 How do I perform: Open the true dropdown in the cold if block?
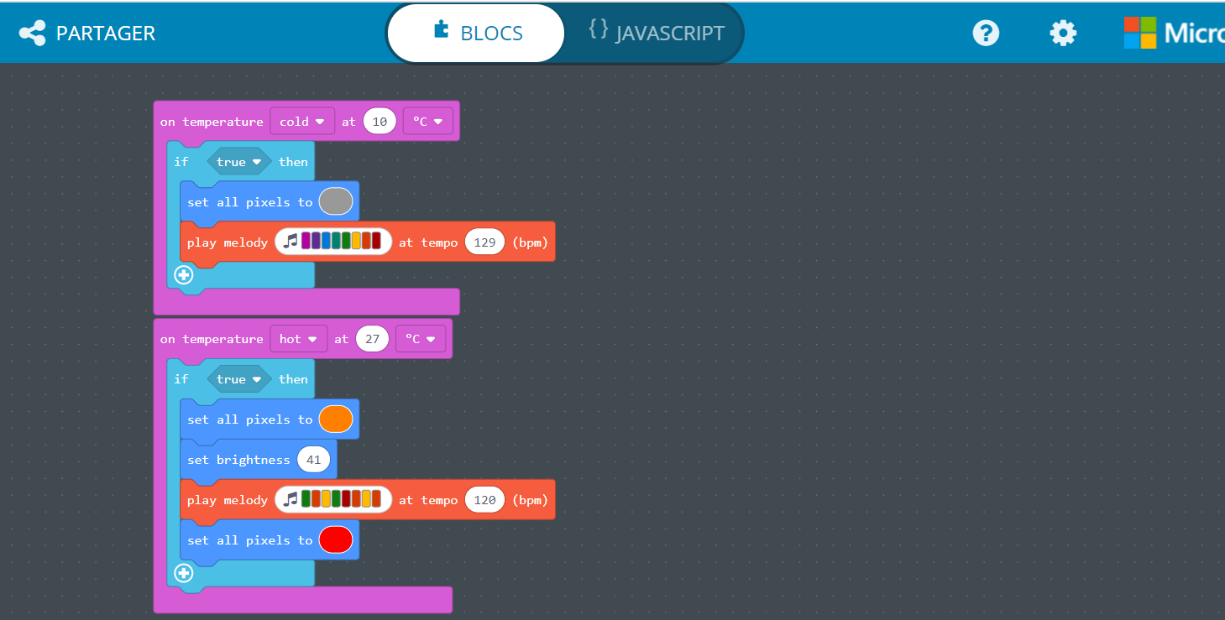click(239, 162)
